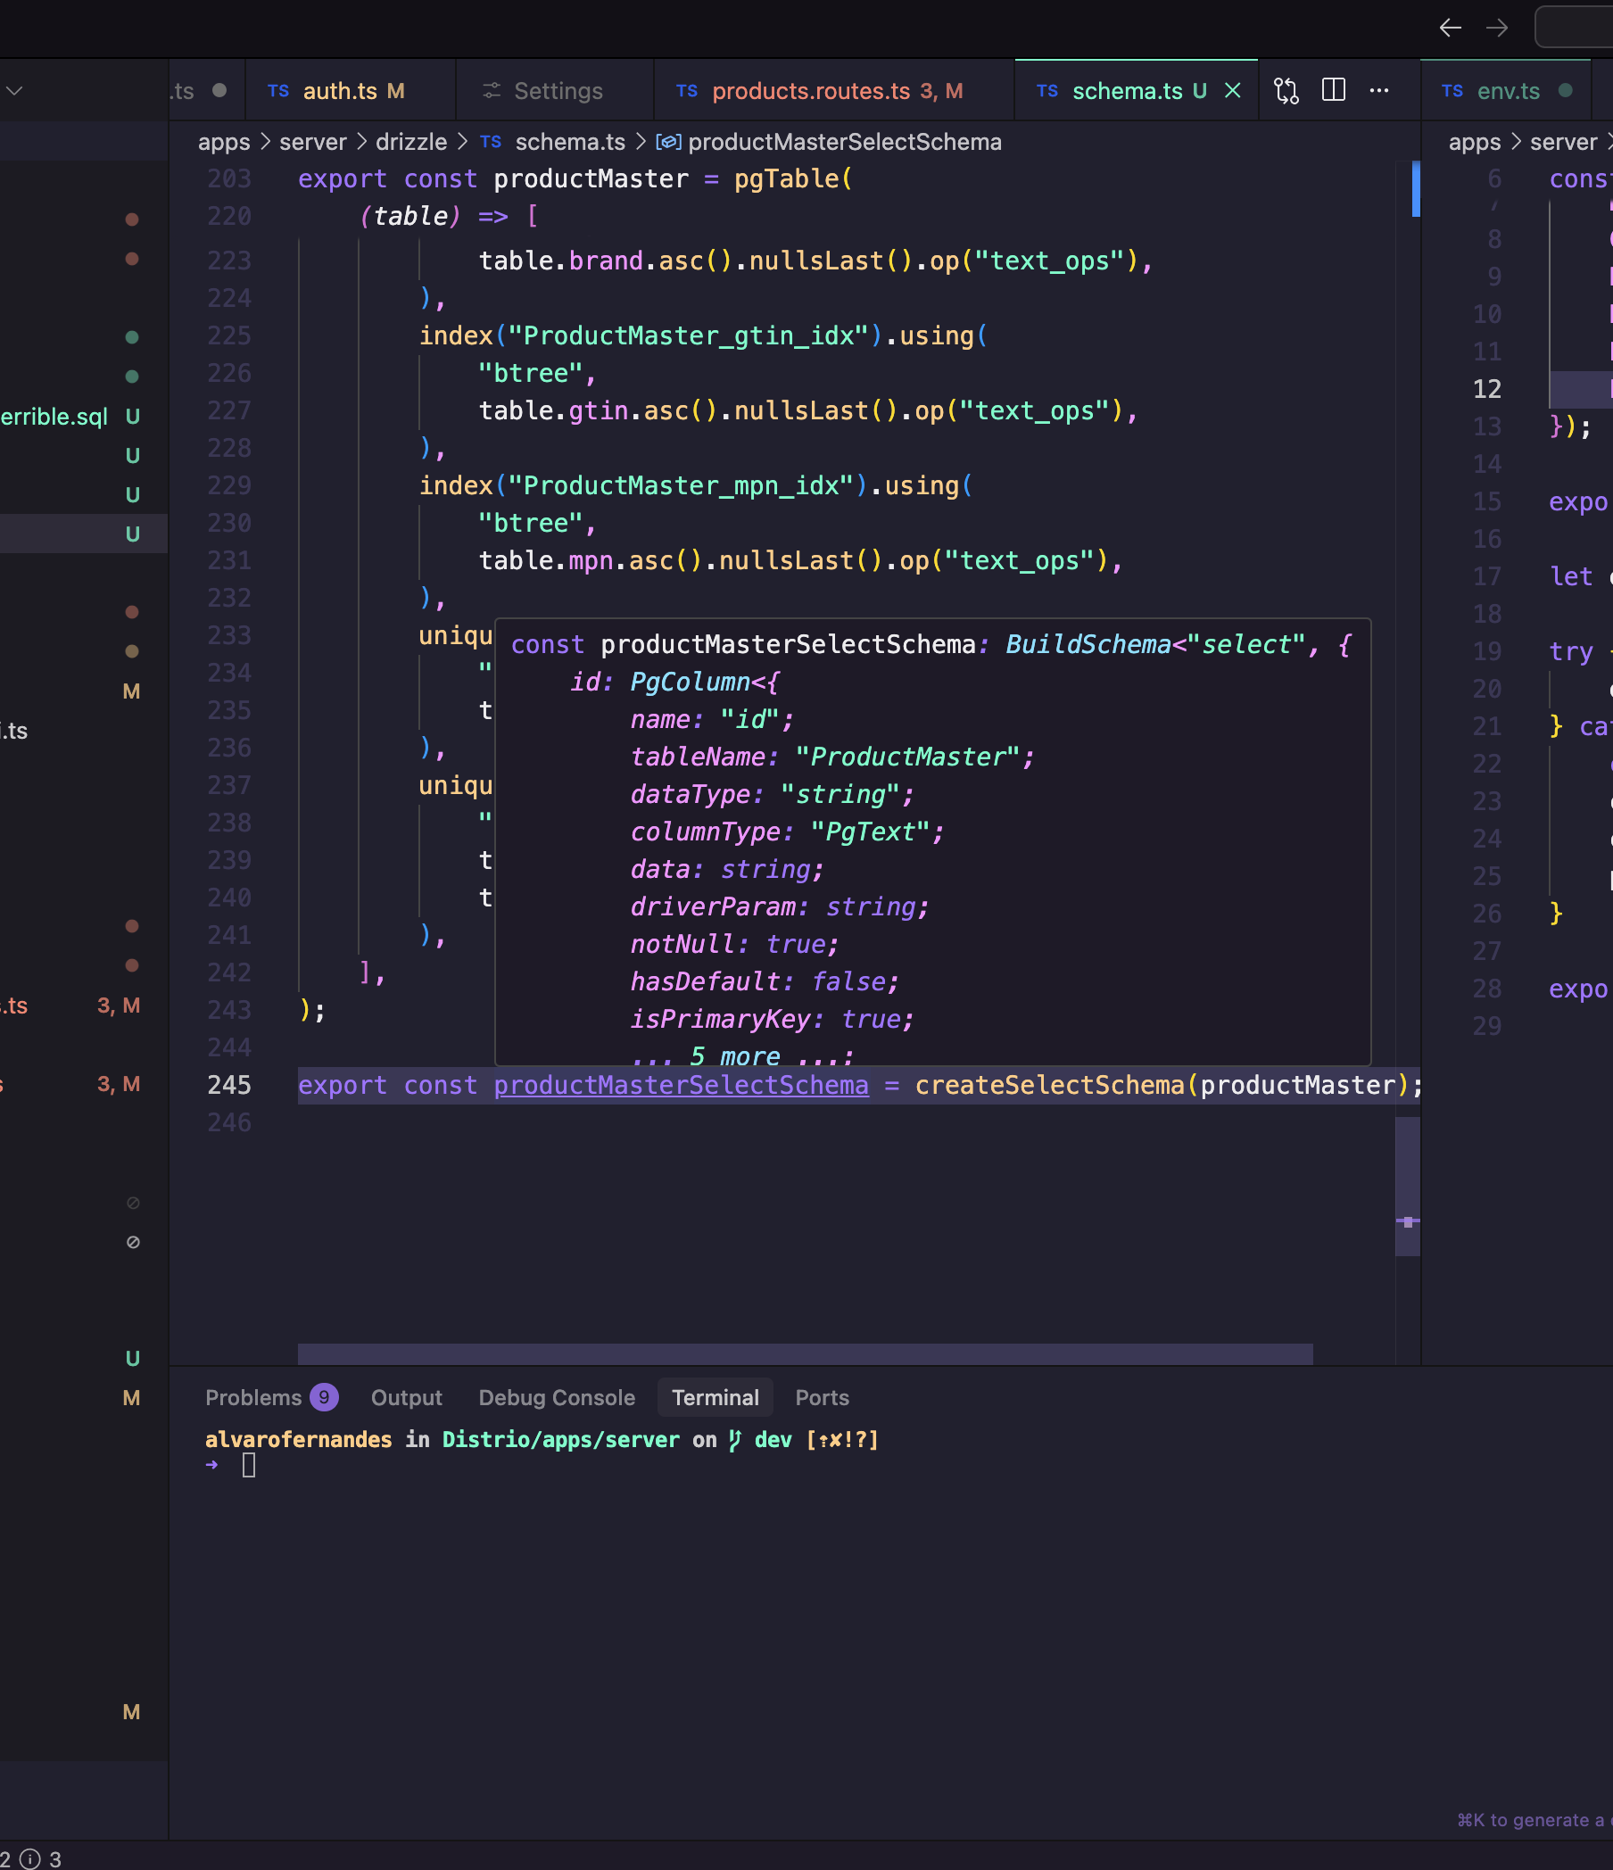Viewport: 1613px width, 1870px height.
Task: Click the vertical scrollbar thumb in minimap
Action: click(x=1408, y=1186)
